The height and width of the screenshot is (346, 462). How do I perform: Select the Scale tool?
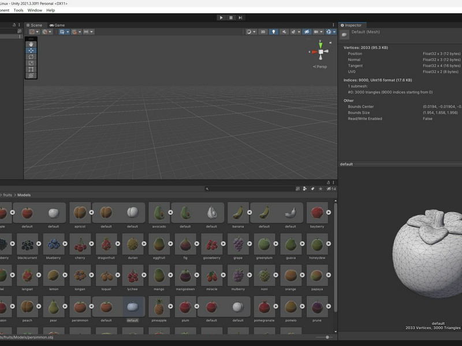31,63
